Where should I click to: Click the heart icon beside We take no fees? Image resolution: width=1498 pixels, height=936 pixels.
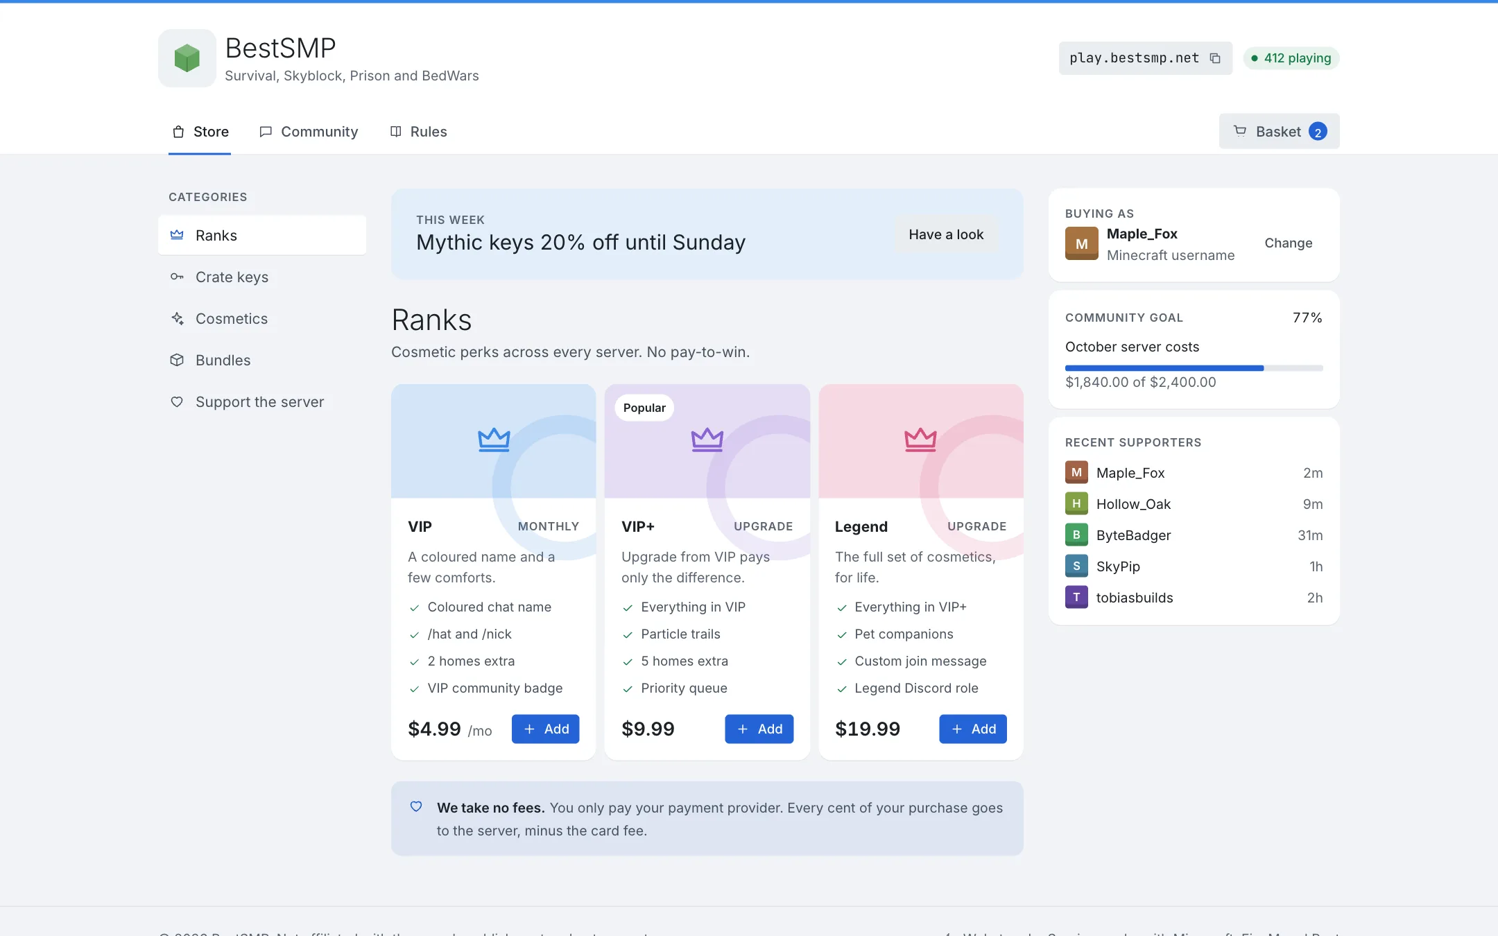(416, 806)
